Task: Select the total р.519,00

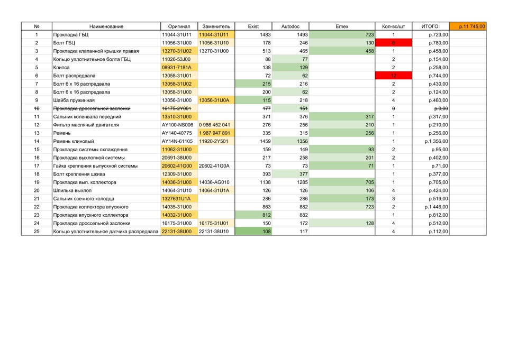Action: pos(431,199)
